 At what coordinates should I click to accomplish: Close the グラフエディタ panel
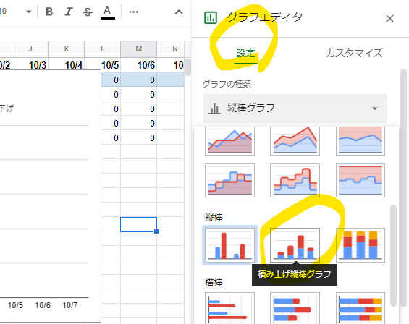tap(389, 19)
